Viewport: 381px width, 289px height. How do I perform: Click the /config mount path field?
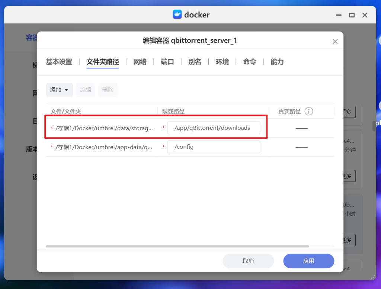point(214,147)
